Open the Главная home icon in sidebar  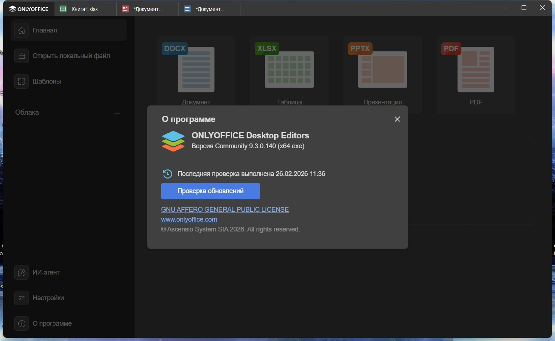click(x=22, y=30)
